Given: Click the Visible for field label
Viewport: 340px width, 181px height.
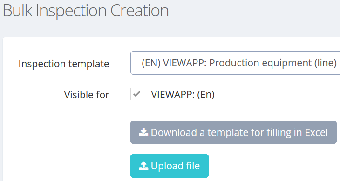Looking at the screenshot, I should point(87,95).
